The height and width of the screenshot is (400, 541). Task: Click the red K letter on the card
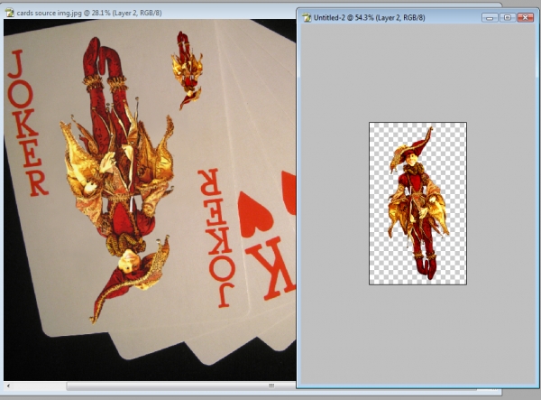270,267
